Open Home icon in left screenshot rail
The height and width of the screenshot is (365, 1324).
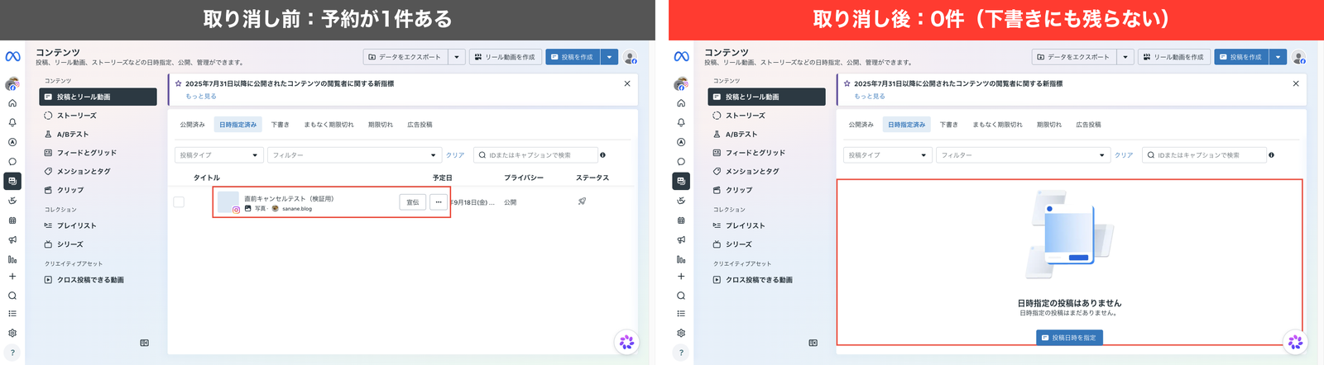[x=12, y=103]
